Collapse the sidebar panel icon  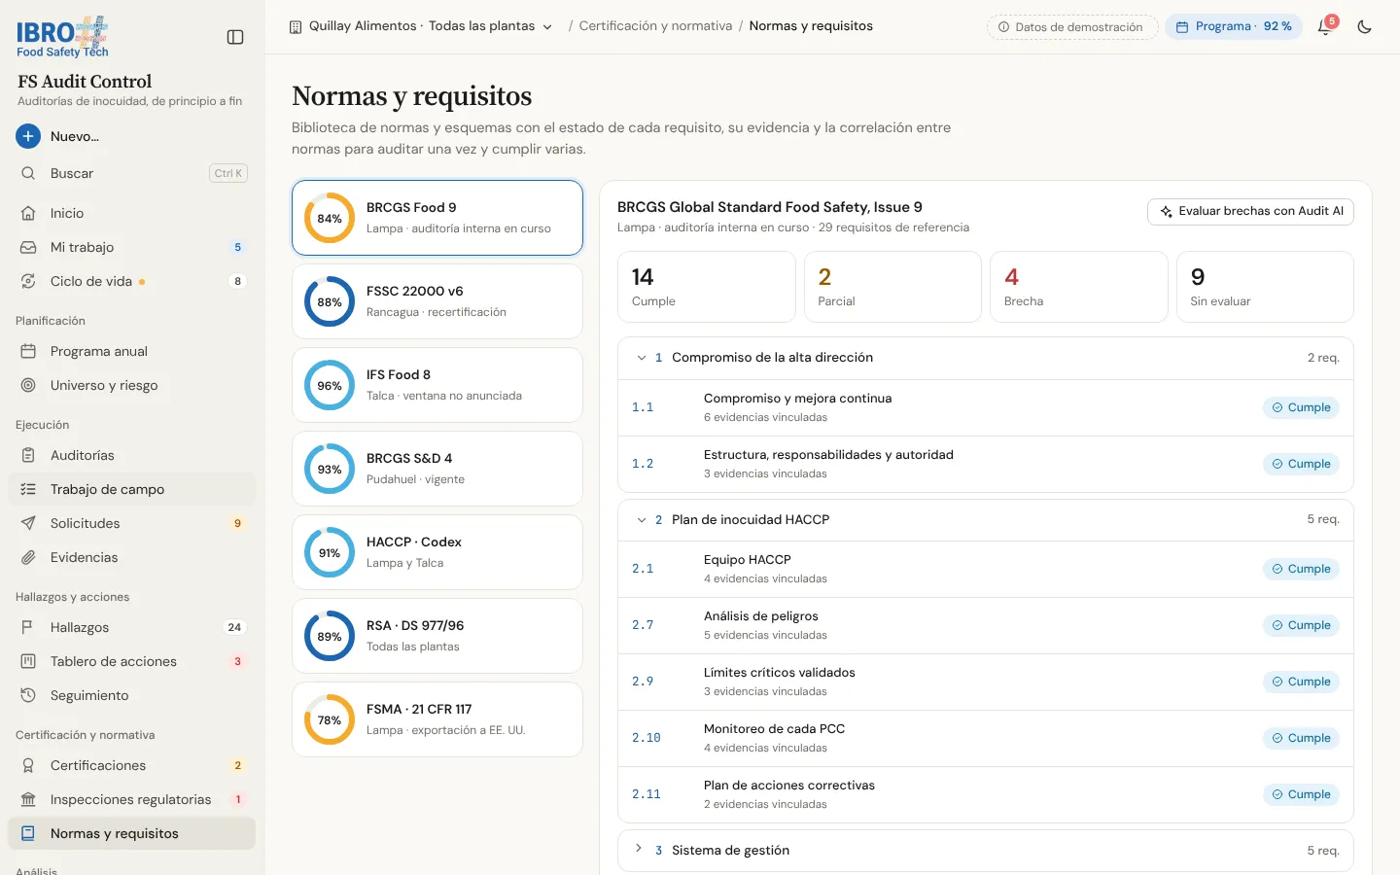235,37
